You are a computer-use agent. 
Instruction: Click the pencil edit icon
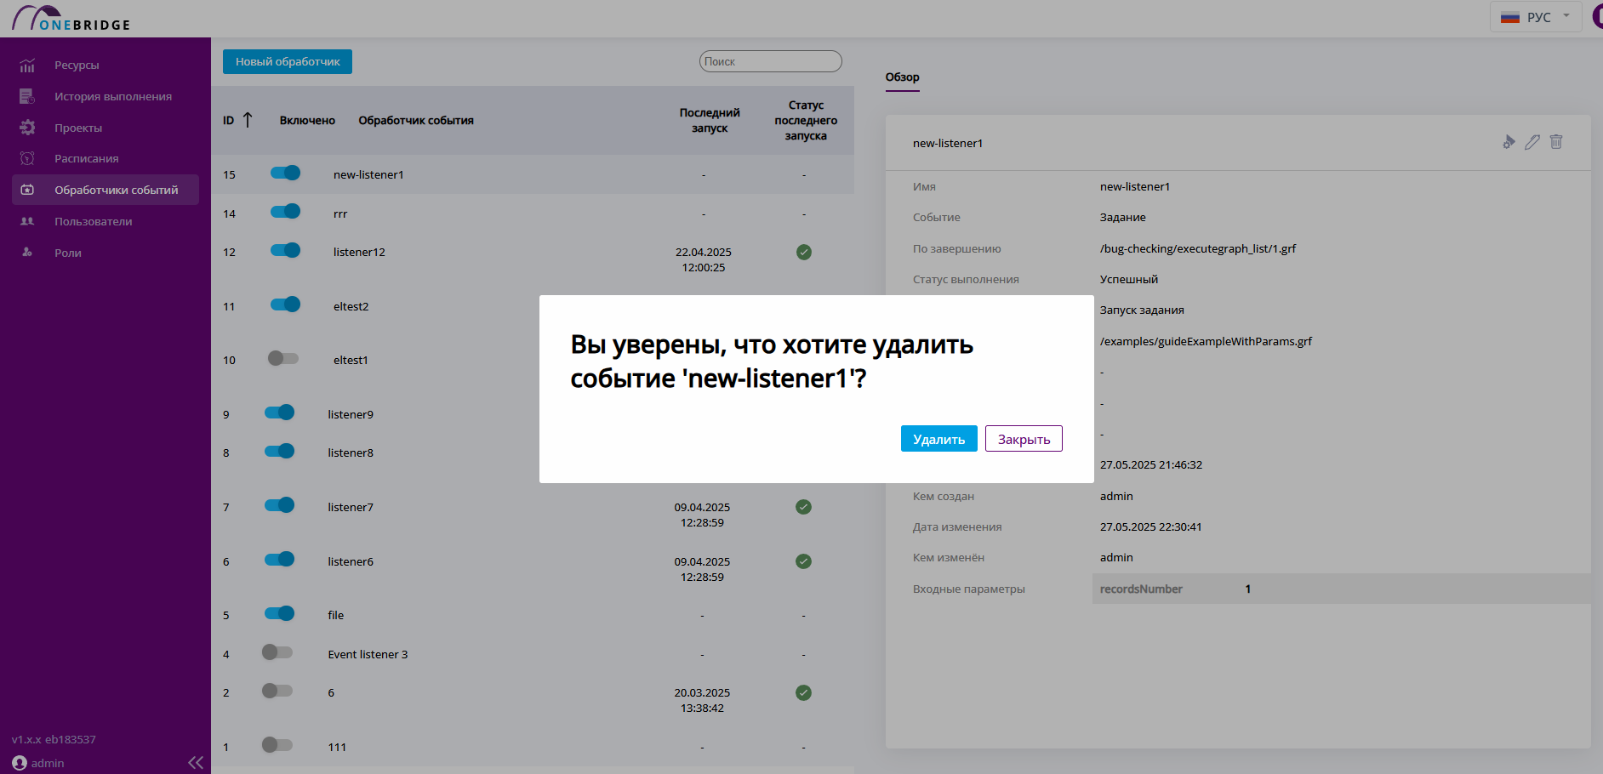click(x=1532, y=142)
